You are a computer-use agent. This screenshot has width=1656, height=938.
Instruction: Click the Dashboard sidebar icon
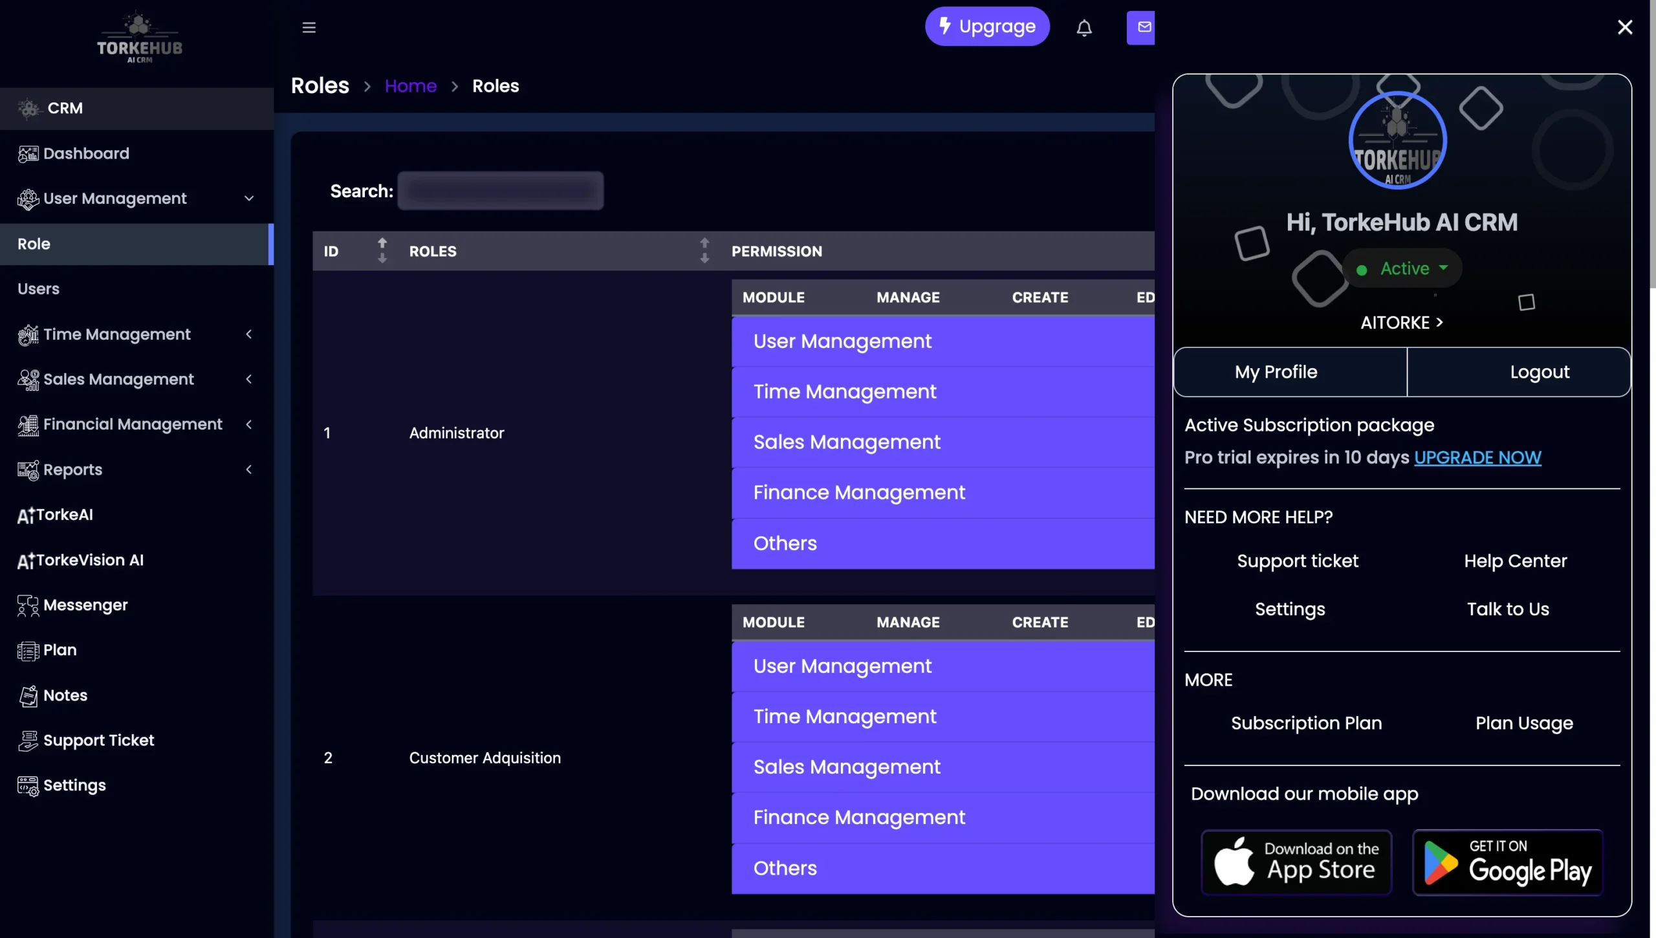click(x=28, y=153)
